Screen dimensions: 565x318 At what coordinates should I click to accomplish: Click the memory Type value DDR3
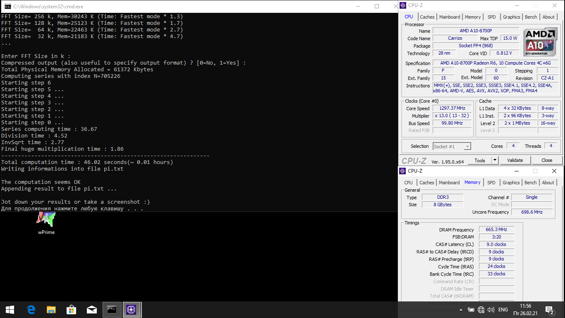tap(443, 197)
